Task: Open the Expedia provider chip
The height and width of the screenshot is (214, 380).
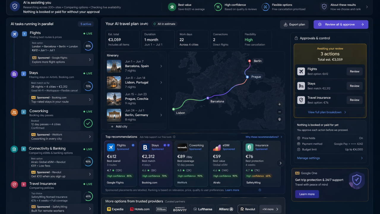Action: click(115, 209)
